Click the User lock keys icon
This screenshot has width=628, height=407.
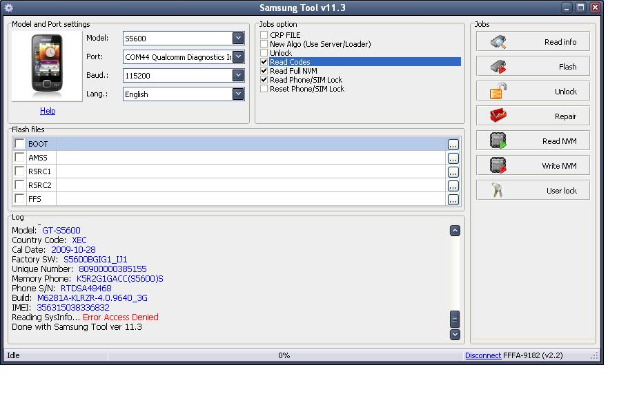(498, 190)
